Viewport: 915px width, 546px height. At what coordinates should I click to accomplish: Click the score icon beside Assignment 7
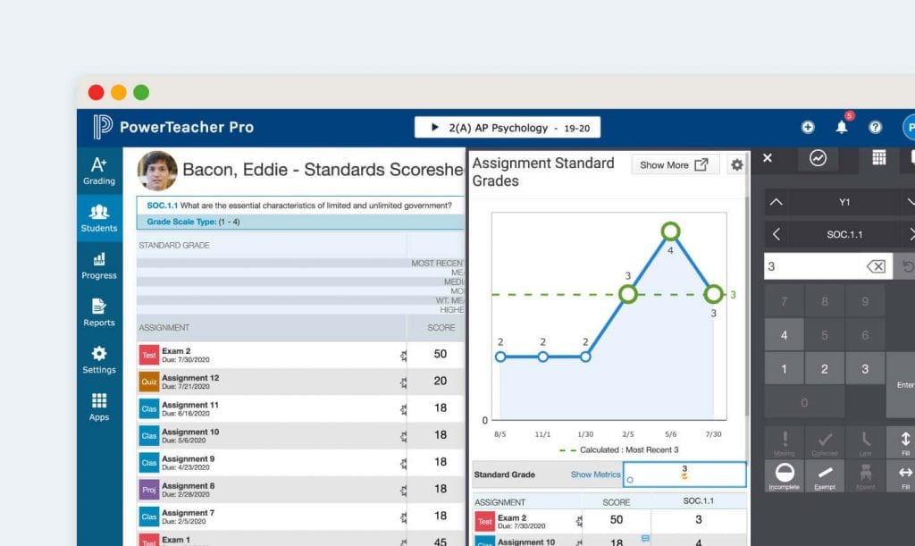[x=403, y=517]
